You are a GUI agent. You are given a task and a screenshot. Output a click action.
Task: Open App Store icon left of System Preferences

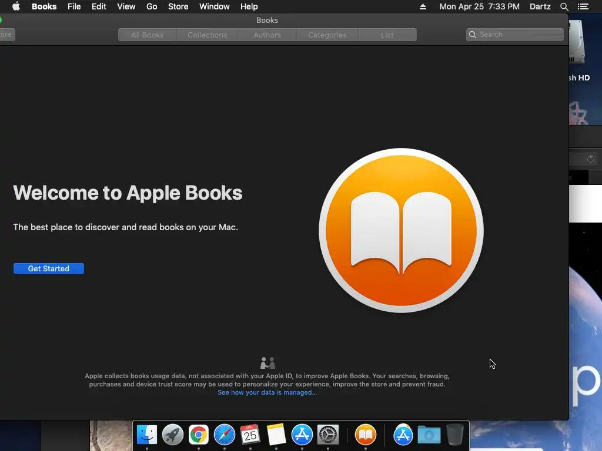pyautogui.click(x=302, y=435)
